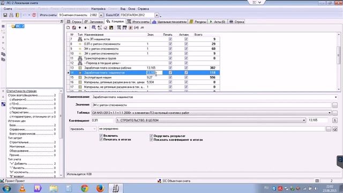Click the estimate program icon on the taskbar

(116, 188)
